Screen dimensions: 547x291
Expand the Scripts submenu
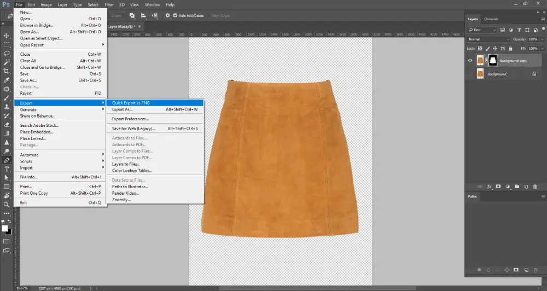pyautogui.click(x=61, y=161)
